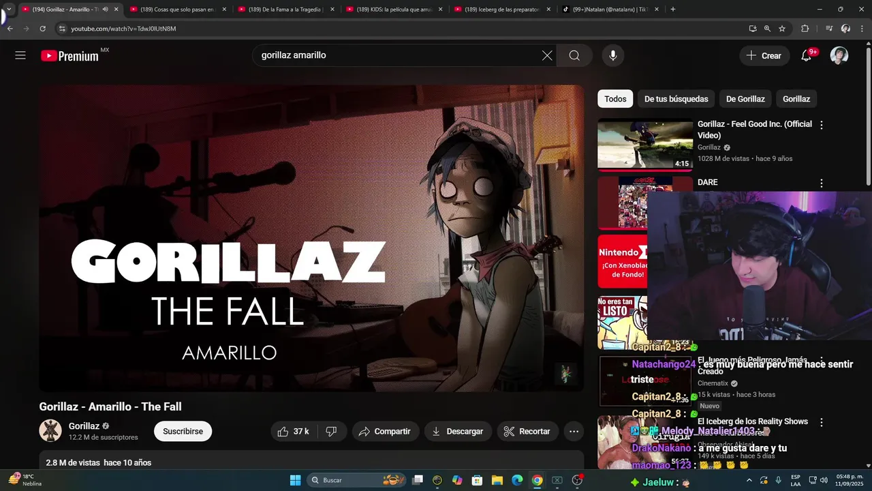Go to YouTube Premium home logo

coord(70,56)
